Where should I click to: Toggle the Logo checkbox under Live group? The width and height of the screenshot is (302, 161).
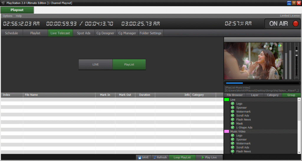(232, 103)
